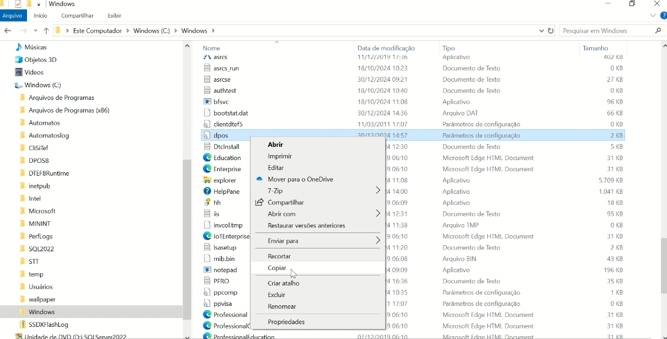Expand the 7-Zip submenu
This screenshot has height=339, width=667.
[318, 191]
